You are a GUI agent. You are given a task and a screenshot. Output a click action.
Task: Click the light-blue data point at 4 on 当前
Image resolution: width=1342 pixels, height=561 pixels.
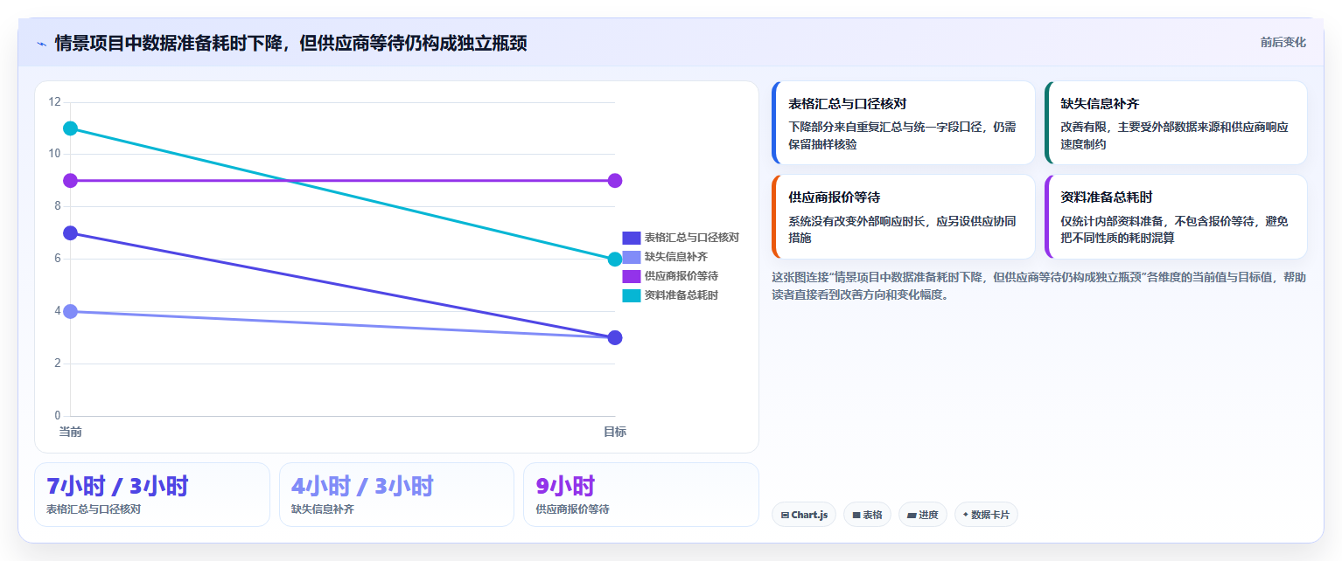point(71,312)
